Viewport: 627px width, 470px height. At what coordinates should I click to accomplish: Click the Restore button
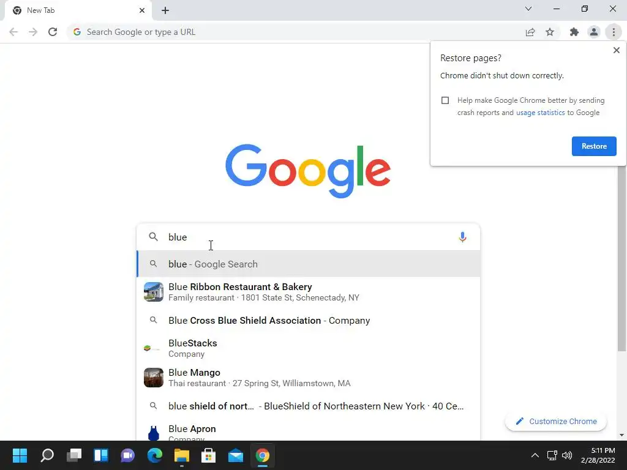point(594,146)
